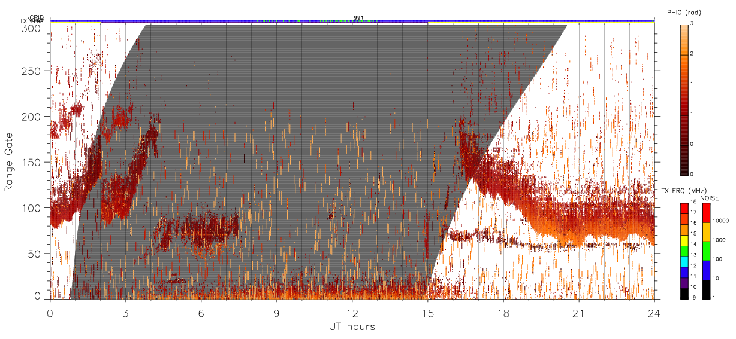Click the '6' tick on the UT hours axis

(x=201, y=313)
